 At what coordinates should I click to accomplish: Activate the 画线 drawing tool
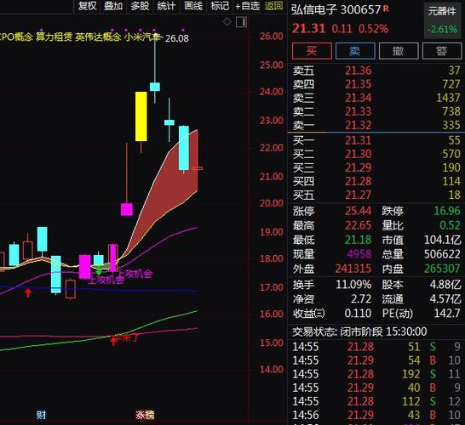(x=193, y=6)
